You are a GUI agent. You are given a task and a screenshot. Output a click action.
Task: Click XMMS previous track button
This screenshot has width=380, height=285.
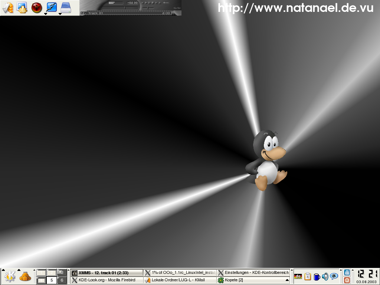(x=142, y=3)
